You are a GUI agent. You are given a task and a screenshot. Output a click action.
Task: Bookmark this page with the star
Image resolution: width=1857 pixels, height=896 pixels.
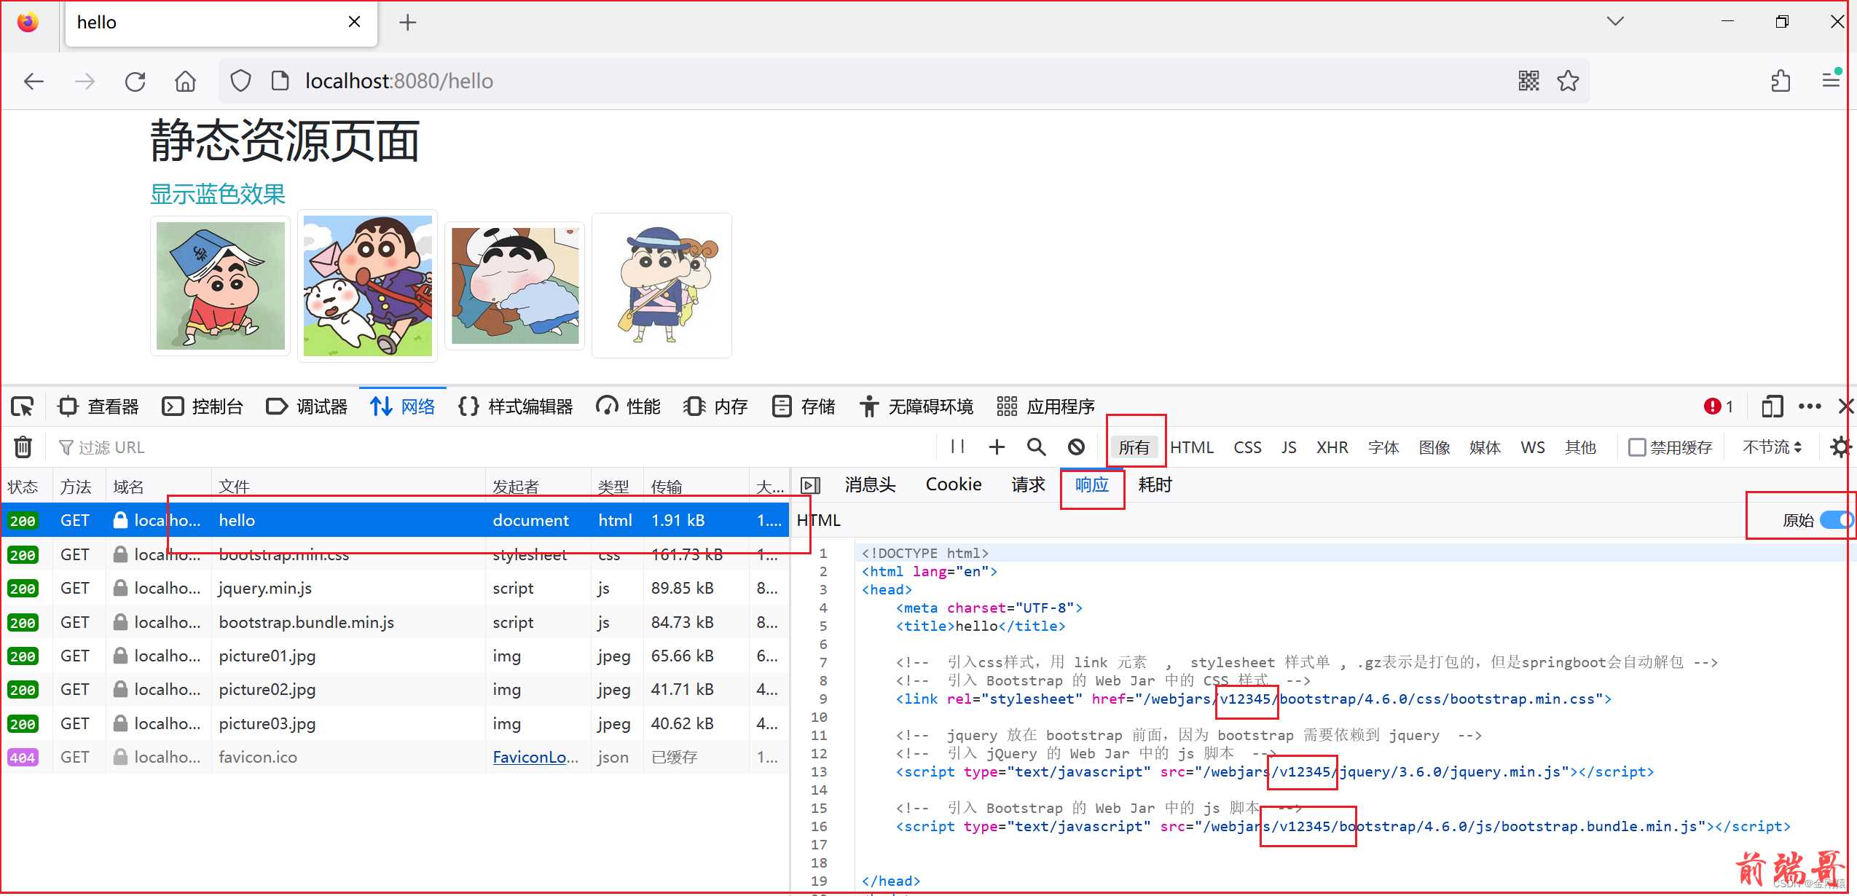click(x=1568, y=81)
